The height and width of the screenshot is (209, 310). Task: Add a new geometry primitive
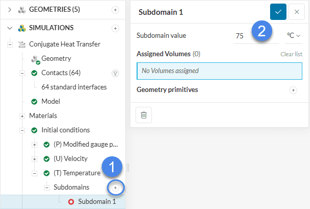pos(294,90)
